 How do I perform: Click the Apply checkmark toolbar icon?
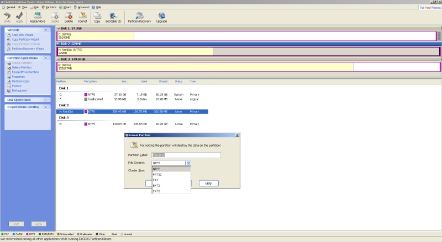pyautogui.click(x=19, y=18)
